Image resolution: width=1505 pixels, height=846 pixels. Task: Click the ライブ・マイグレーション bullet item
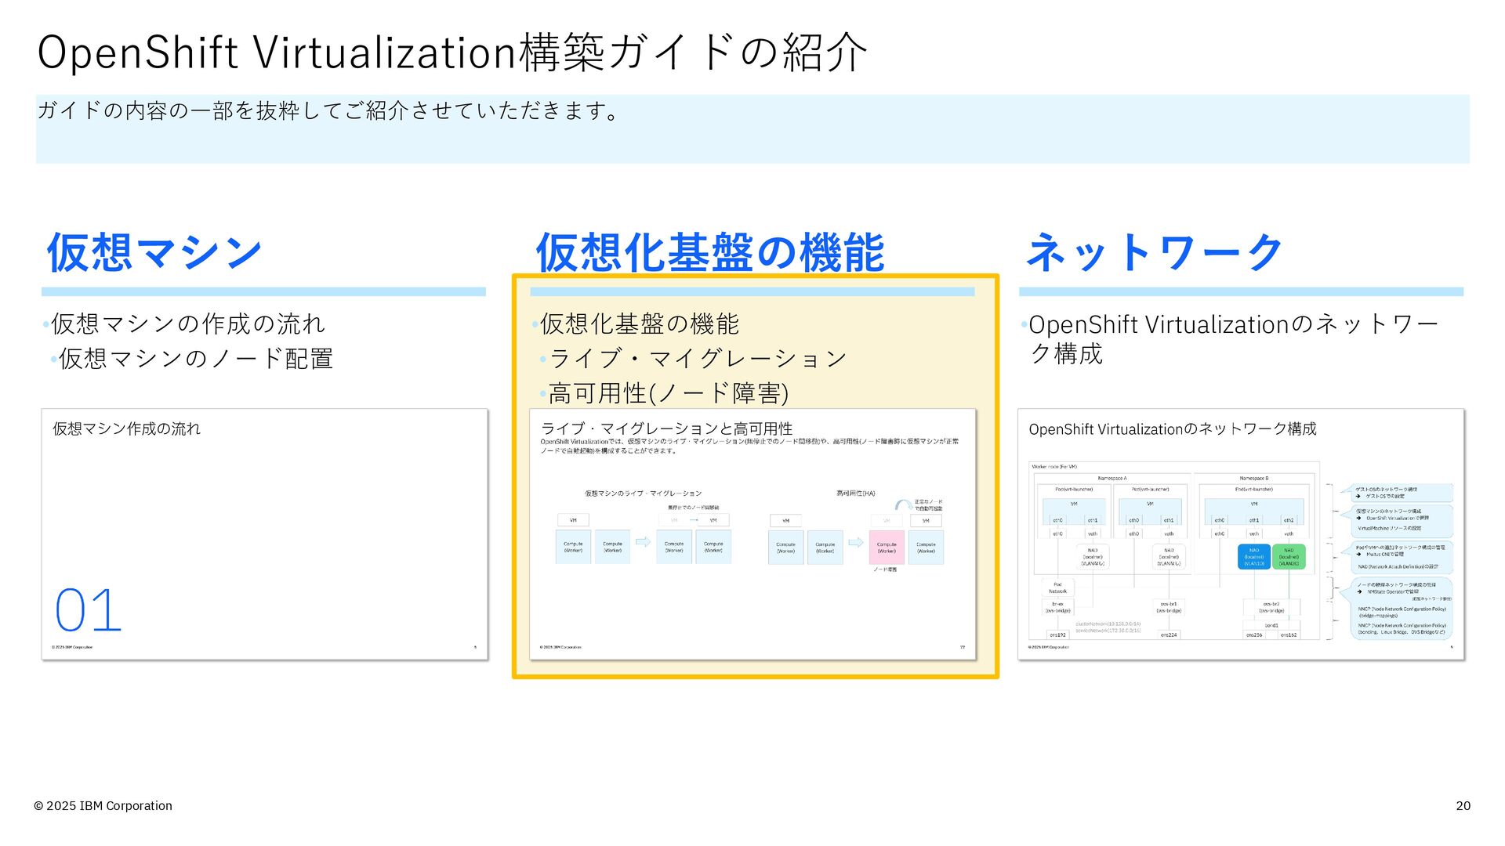click(698, 359)
